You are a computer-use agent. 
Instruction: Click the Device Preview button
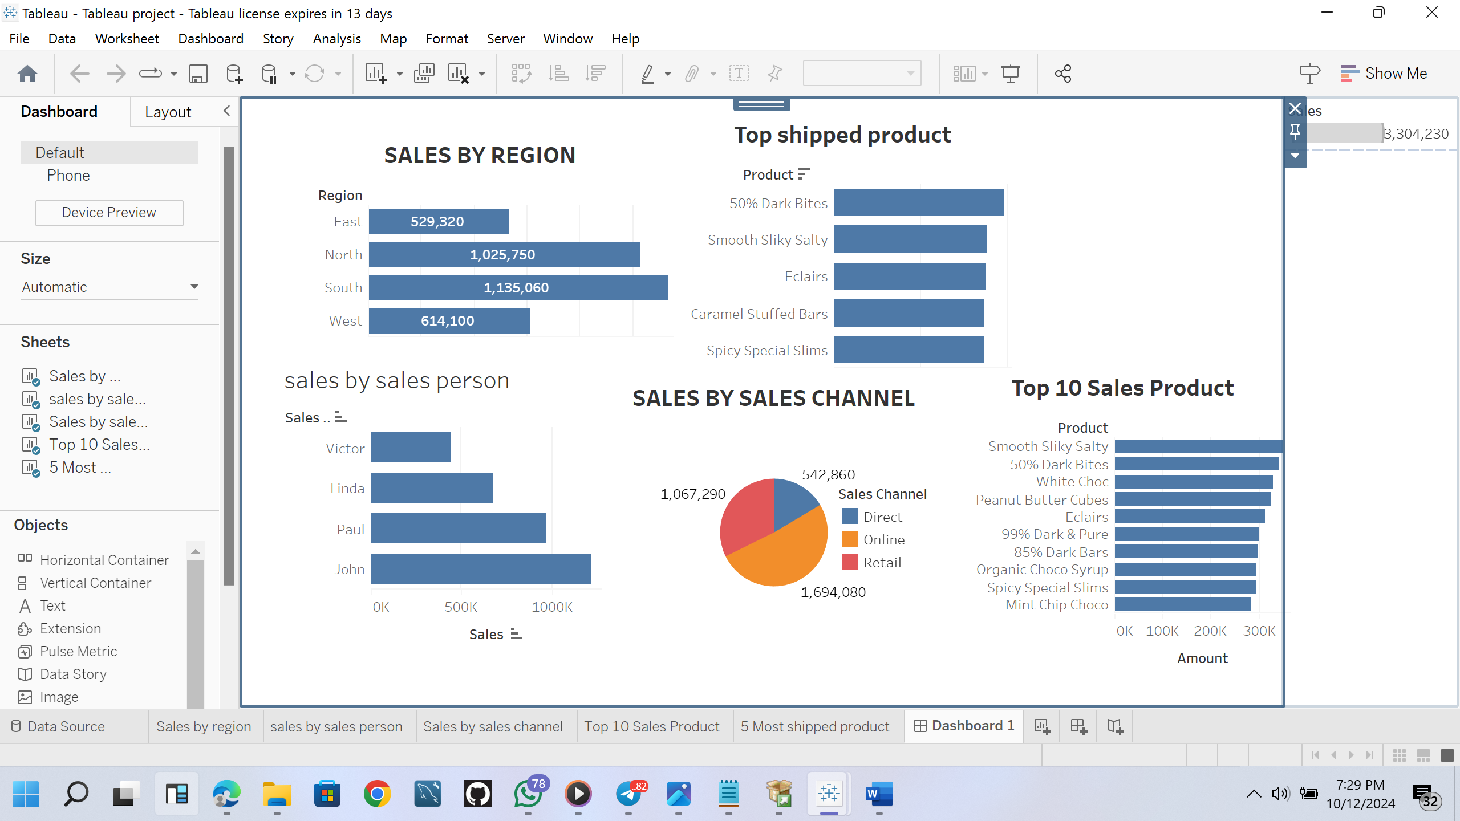[x=109, y=213]
